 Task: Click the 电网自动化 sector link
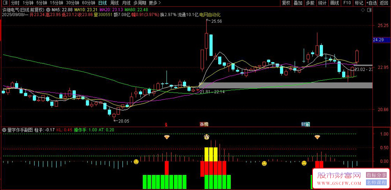click(x=210, y=15)
